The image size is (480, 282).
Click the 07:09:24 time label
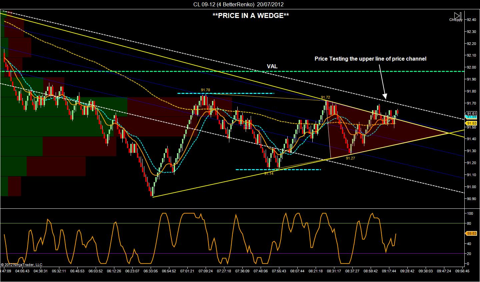pos(206,271)
